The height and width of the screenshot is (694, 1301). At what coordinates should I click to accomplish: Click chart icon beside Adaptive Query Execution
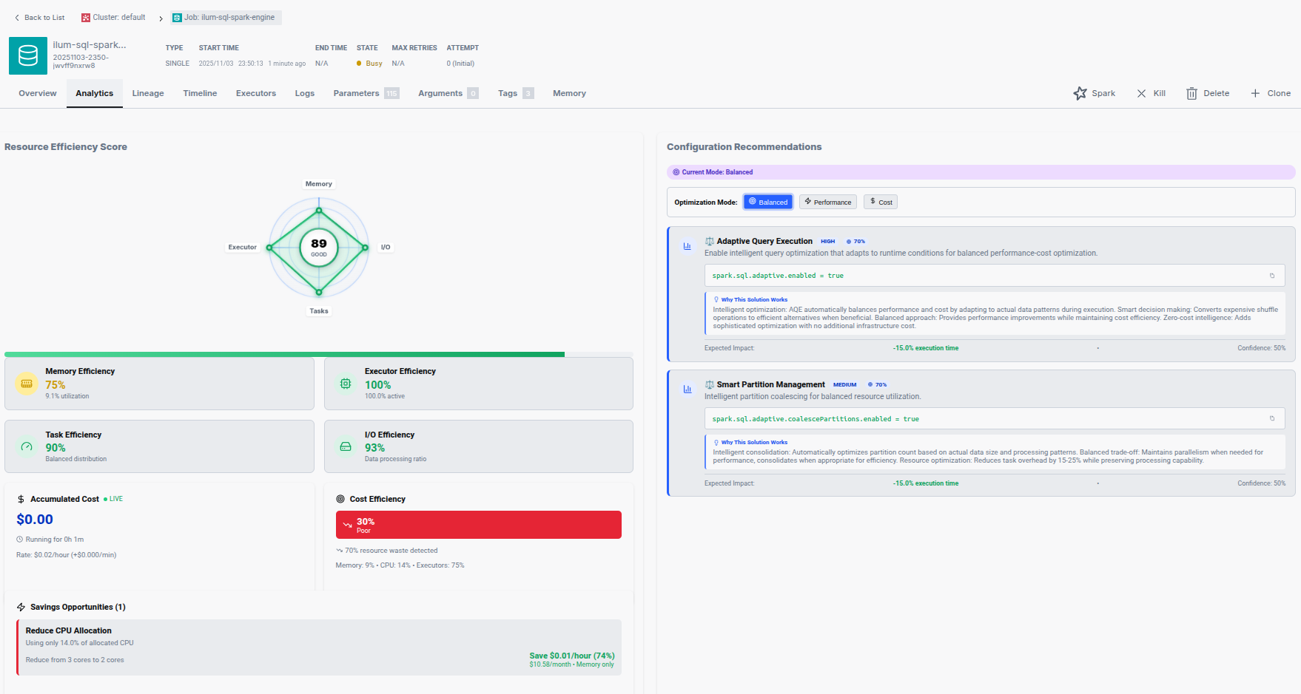pyautogui.click(x=688, y=246)
